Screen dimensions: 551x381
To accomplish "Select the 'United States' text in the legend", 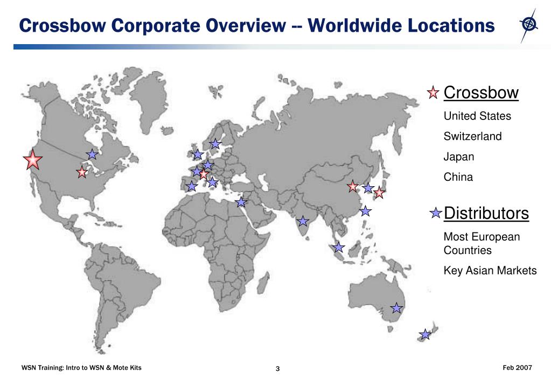I will coord(477,116).
